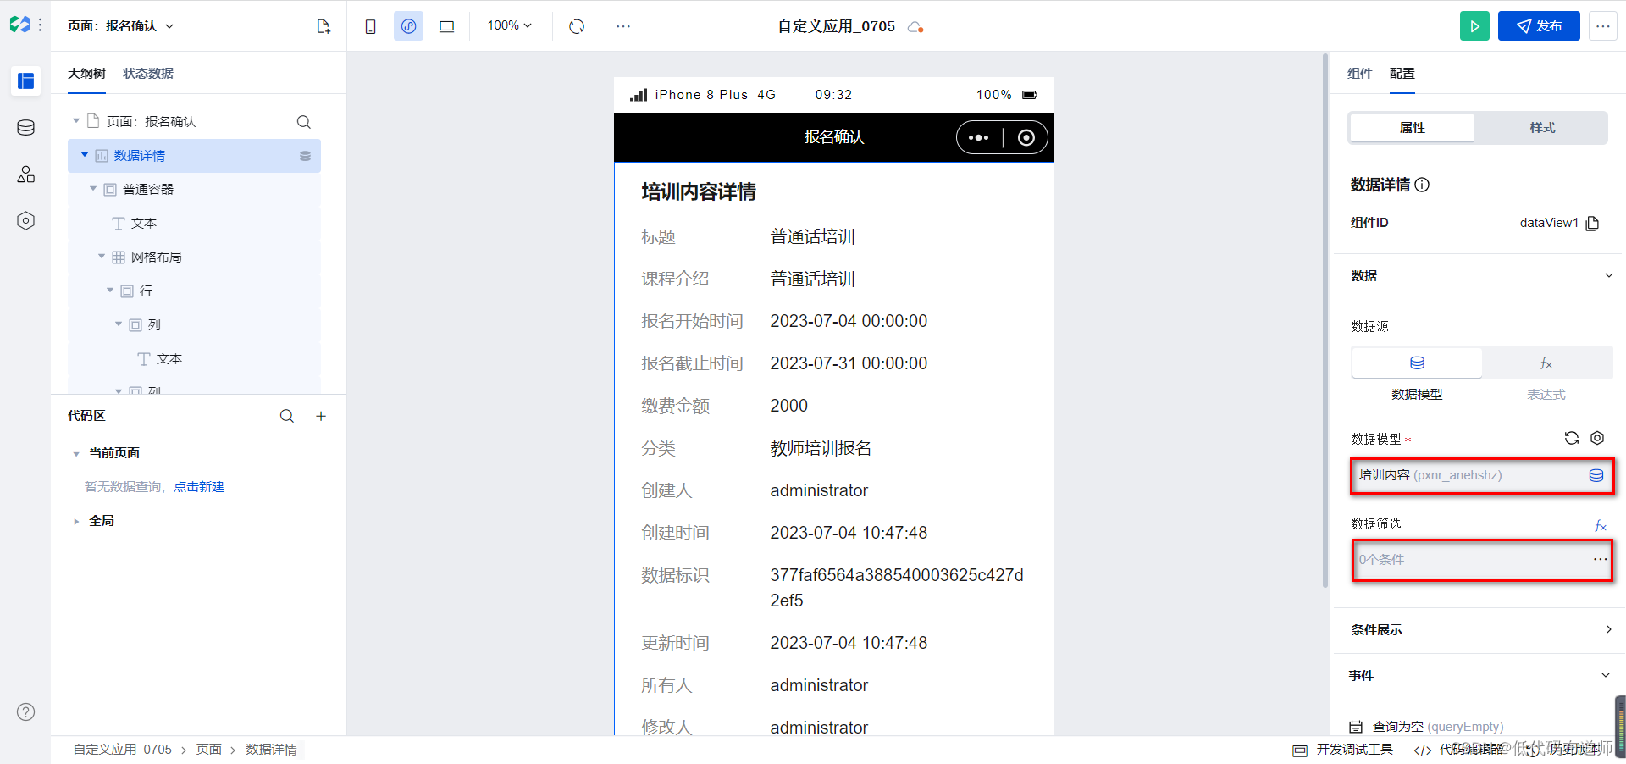Search the outline tree
The height and width of the screenshot is (764, 1626).
coord(304,122)
